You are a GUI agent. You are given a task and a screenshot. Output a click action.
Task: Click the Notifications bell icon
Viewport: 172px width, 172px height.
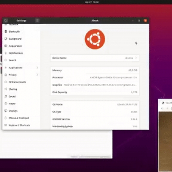click(6, 53)
